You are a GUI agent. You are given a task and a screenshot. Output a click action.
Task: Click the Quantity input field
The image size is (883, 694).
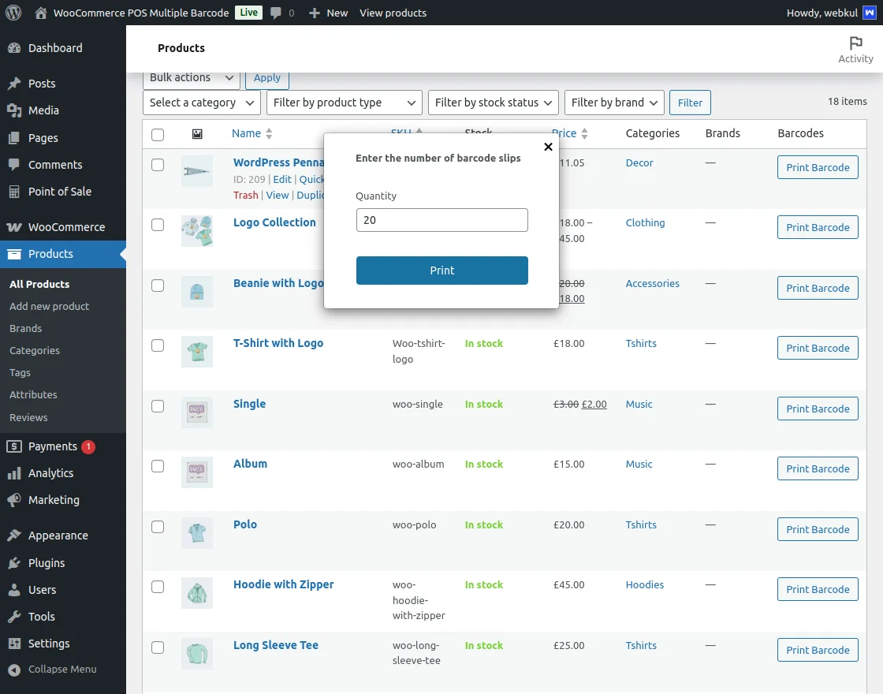(441, 220)
